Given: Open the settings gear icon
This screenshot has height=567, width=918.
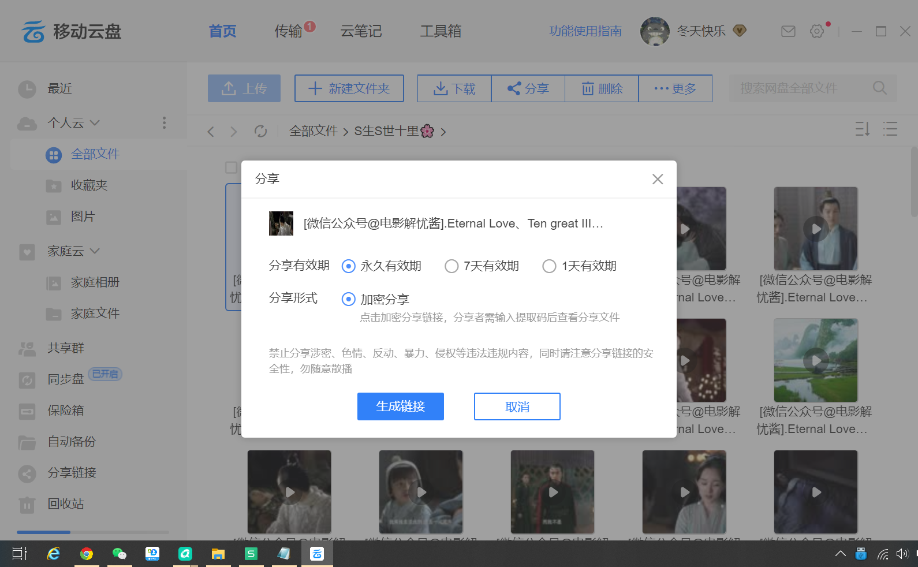Looking at the screenshot, I should coord(817,31).
